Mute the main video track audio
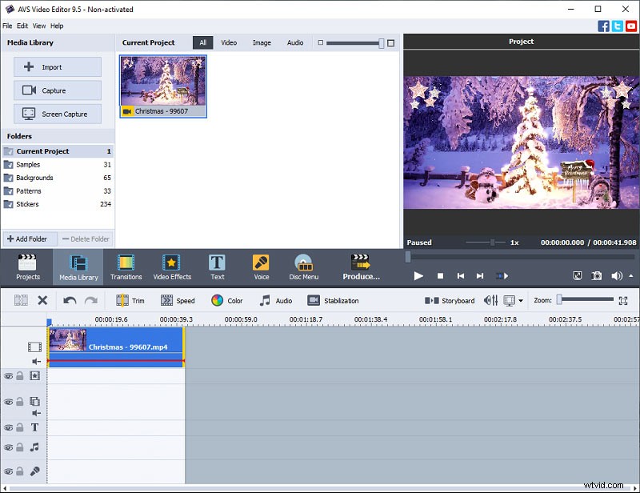This screenshot has width=640, height=493. (36, 361)
